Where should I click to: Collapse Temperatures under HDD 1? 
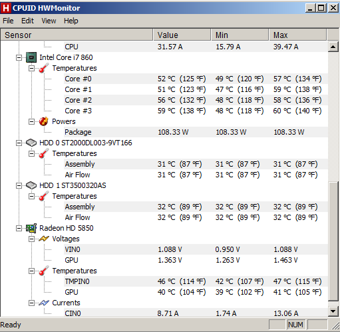[x=32, y=196]
